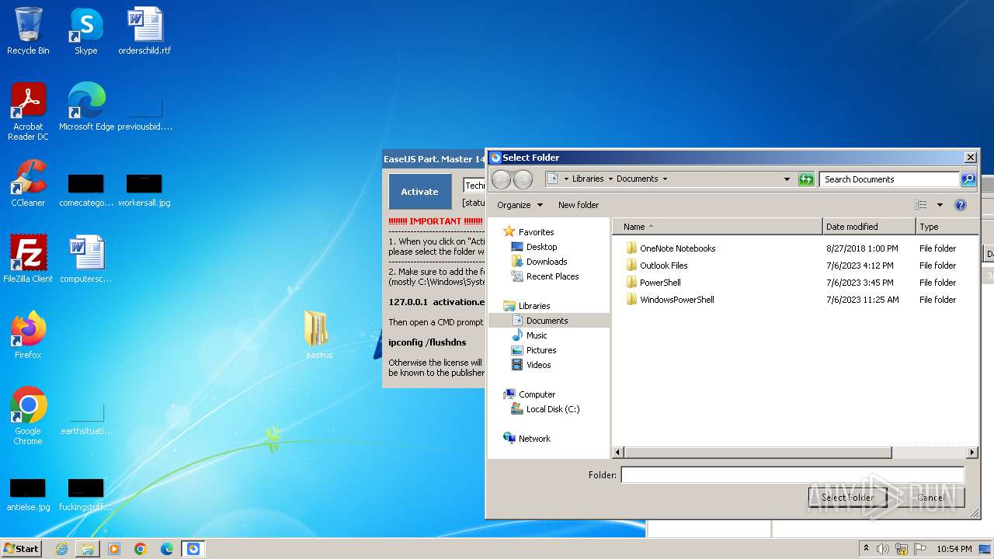
Task: Open Chrome from the taskbar
Action: pos(141,549)
